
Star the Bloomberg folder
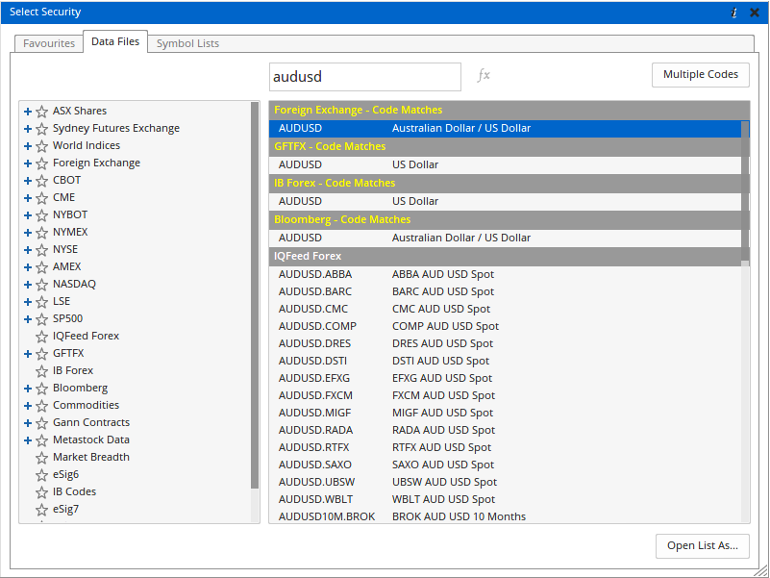[x=41, y=389]
